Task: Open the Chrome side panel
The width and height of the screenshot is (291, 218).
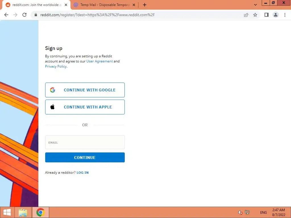Action: tap(267, 15)
